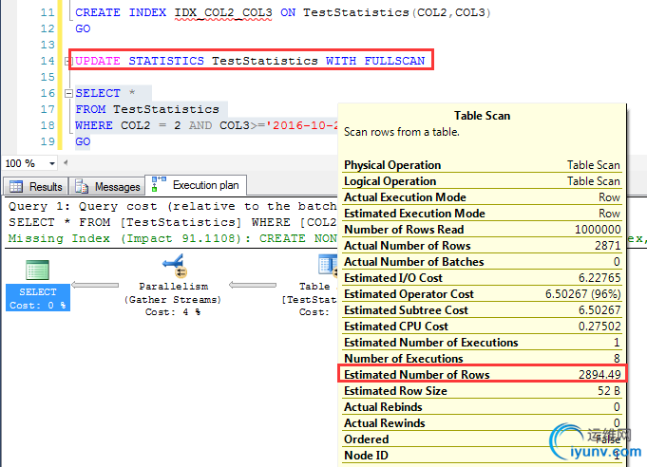This screenshot has width=647, height=467.
Task: Click 'Estimated CPU Cost' row
Action: [x=482, y=326]
